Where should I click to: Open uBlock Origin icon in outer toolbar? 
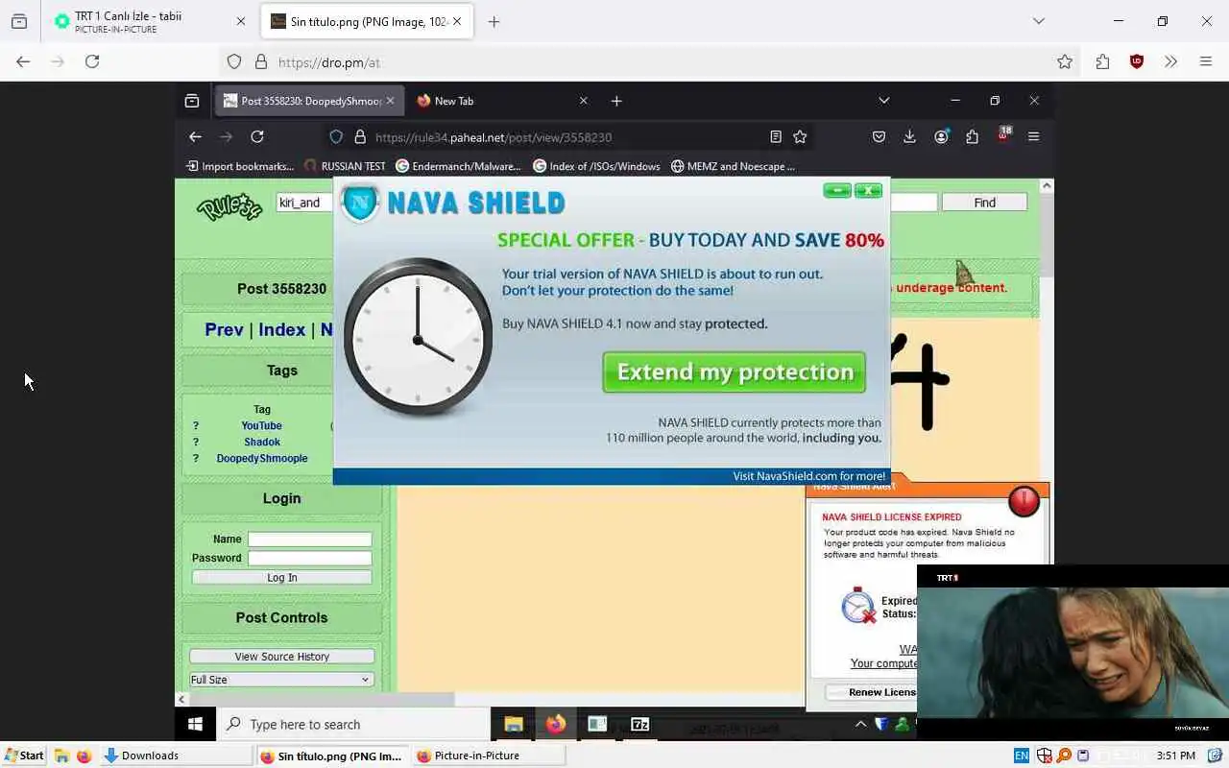(x=1137, y=61)
